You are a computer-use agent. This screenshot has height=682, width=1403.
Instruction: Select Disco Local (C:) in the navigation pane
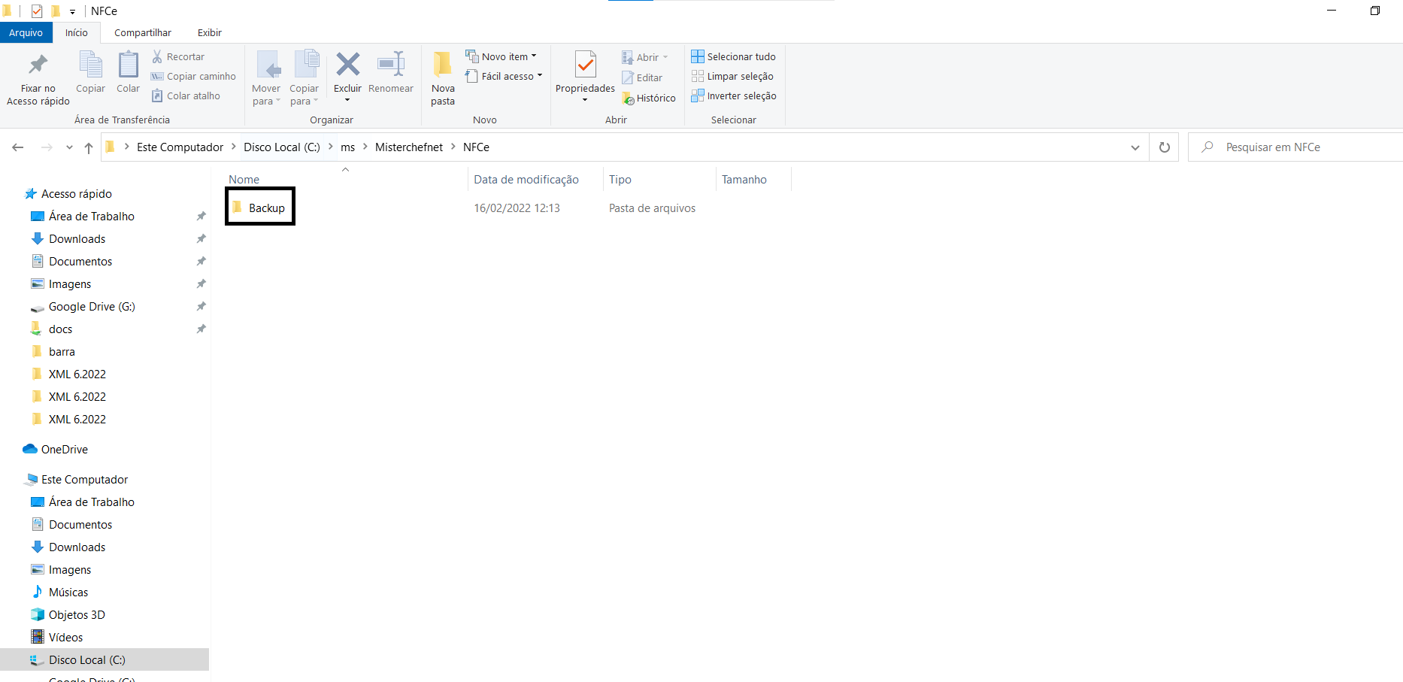click(x=105, y=659)
